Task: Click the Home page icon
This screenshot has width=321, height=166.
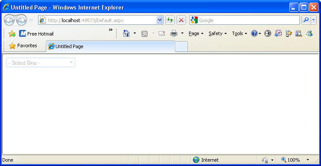Action: click(126, 33)
